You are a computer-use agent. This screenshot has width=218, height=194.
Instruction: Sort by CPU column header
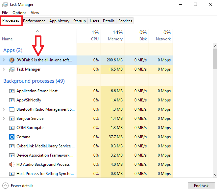click(x=89, y=36)
